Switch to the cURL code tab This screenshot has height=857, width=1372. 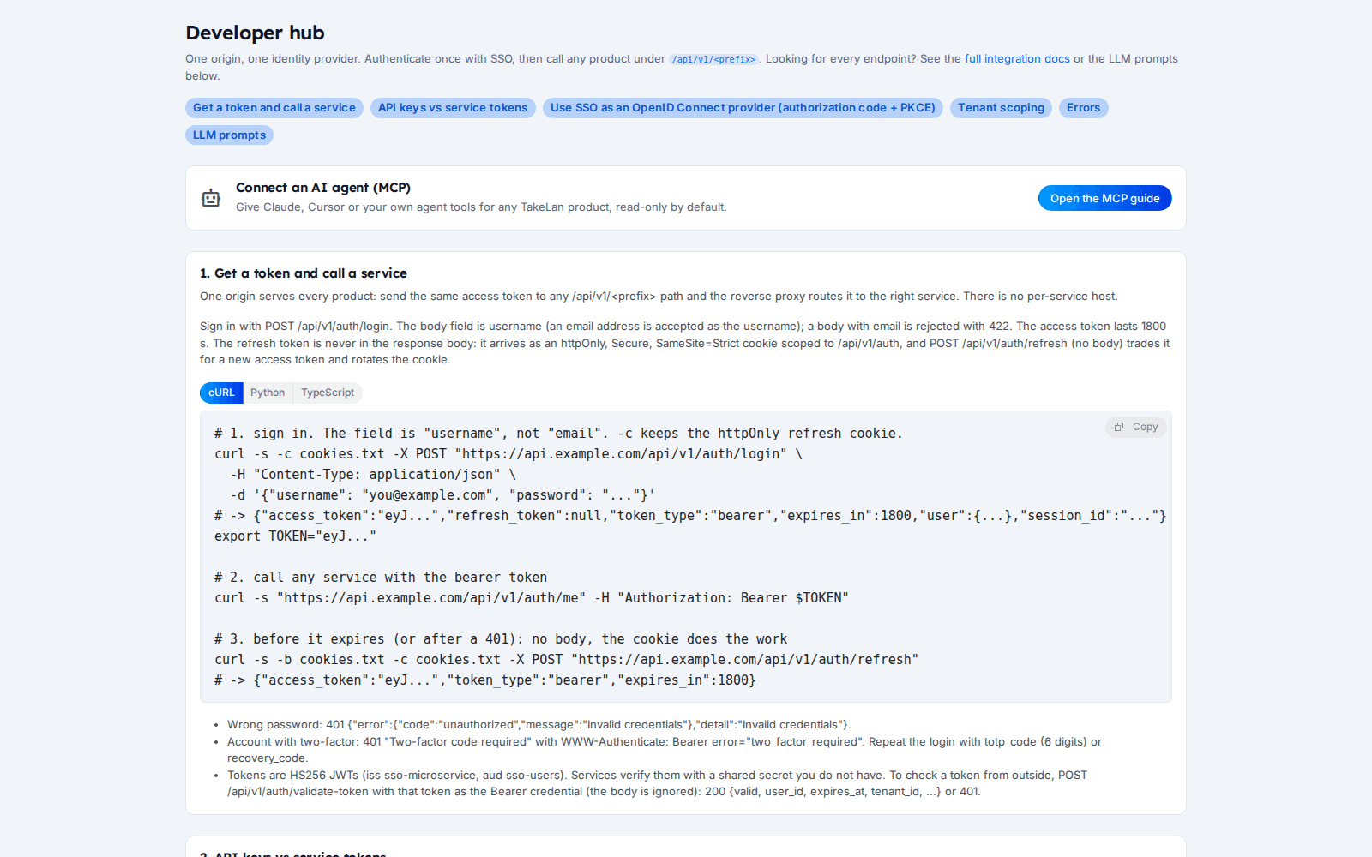pyautogui.click(x=221, y=393)
